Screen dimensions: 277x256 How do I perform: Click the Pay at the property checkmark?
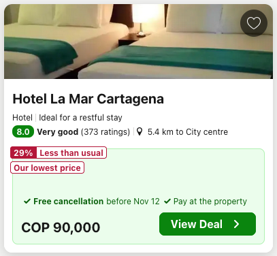[x=167, y=201]
